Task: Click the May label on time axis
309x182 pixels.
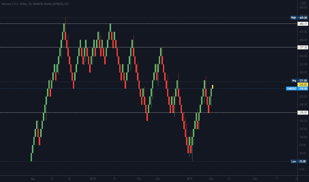Action: [x=255, y=179]
